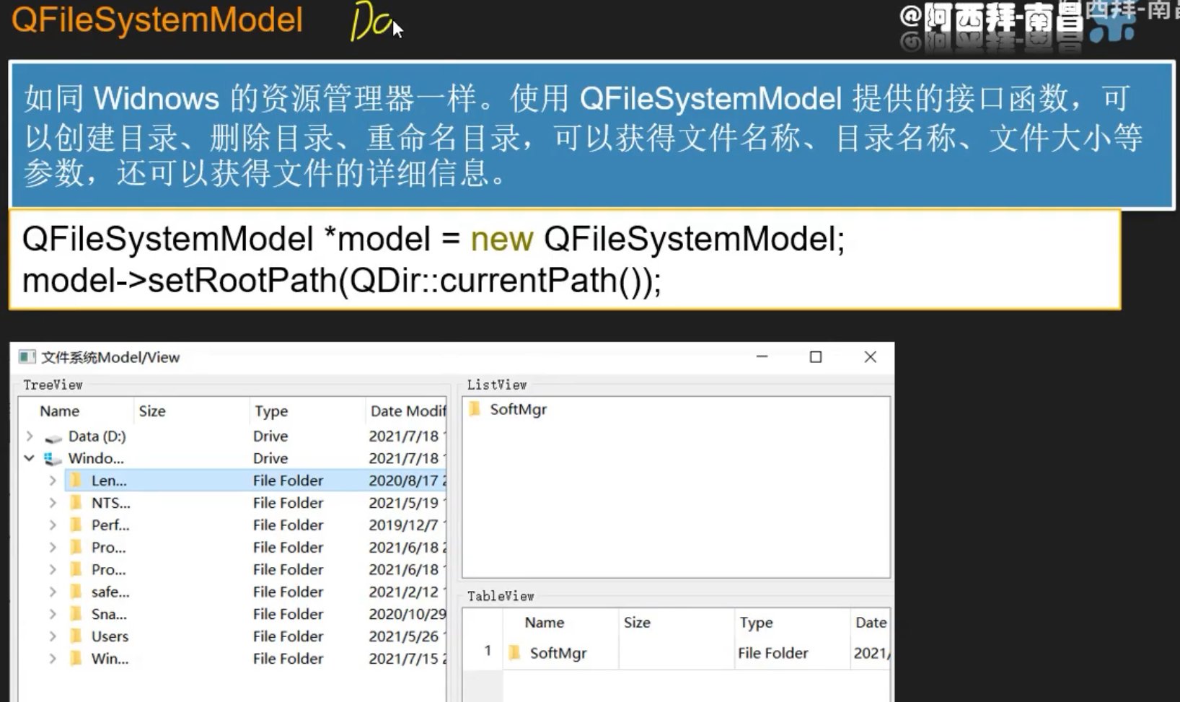Select the Users folder name

(x=110, y=636)
